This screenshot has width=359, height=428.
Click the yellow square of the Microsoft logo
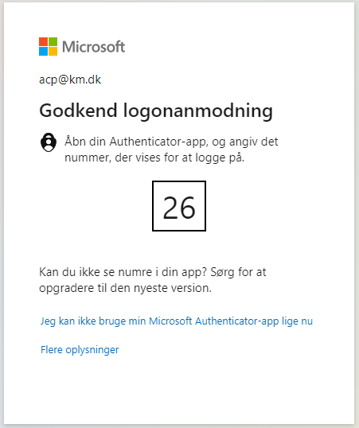click(x=53, y=52)
